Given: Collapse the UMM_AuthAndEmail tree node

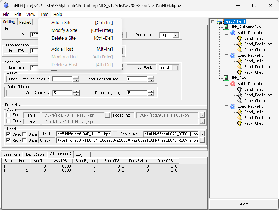Looking at the screenshot, I should (x=220, y=27).
